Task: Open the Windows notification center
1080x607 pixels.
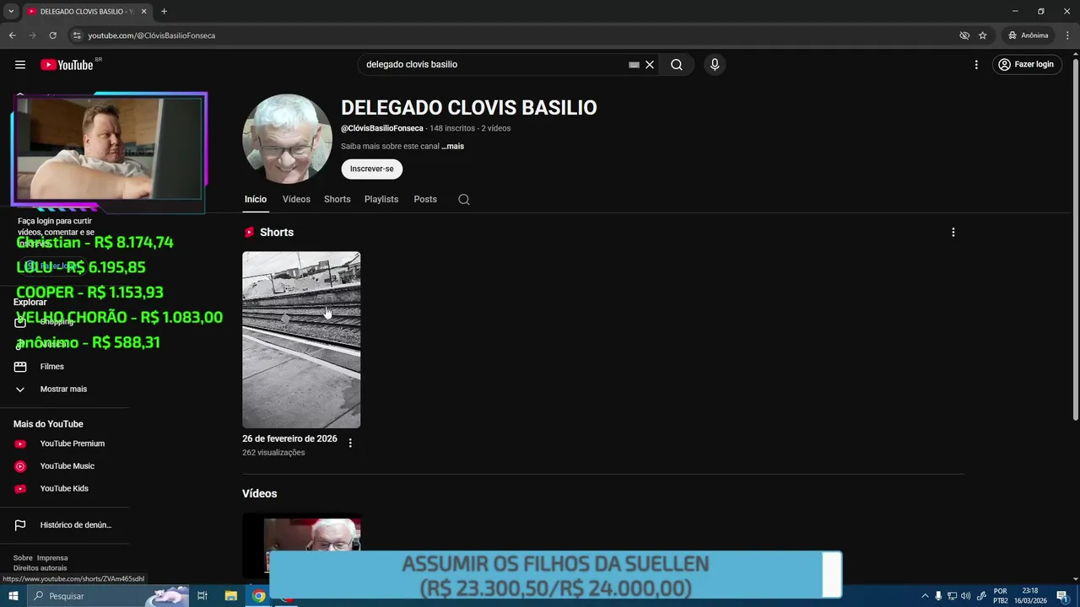Action: pos(1062,596)
